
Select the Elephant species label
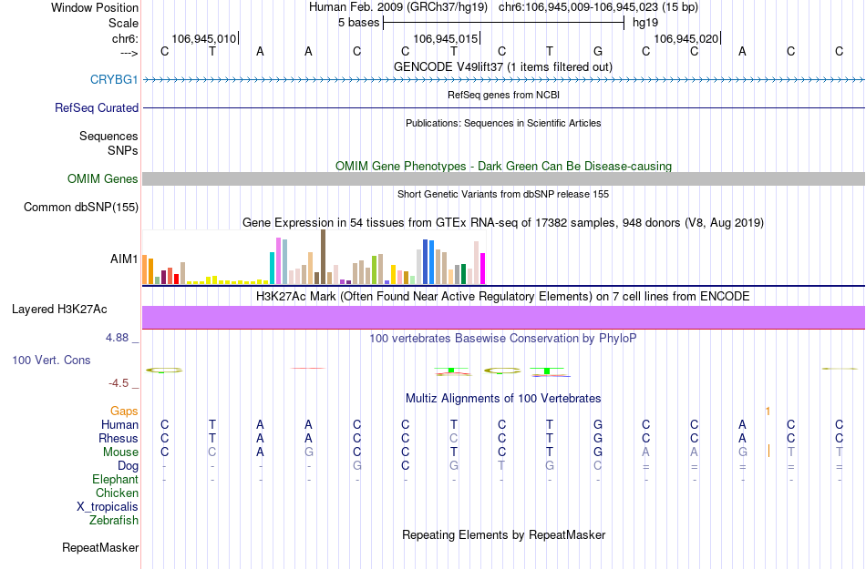point(115,479)
